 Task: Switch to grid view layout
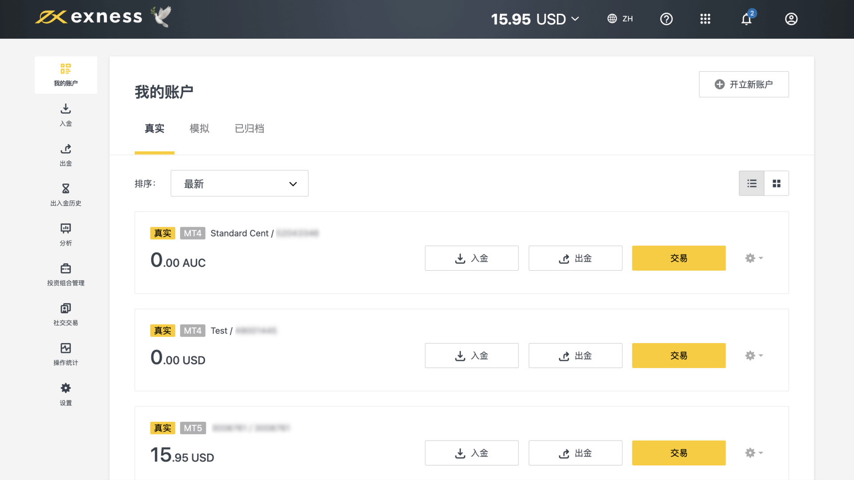[x=777, y=184]
